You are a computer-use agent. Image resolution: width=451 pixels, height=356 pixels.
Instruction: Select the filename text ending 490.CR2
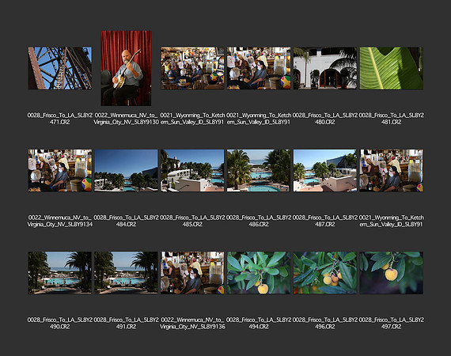click(x=60, y=323)
